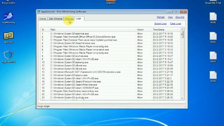Close the AppSamvid window
The image size is (224, 126).
tap(183, 12)
